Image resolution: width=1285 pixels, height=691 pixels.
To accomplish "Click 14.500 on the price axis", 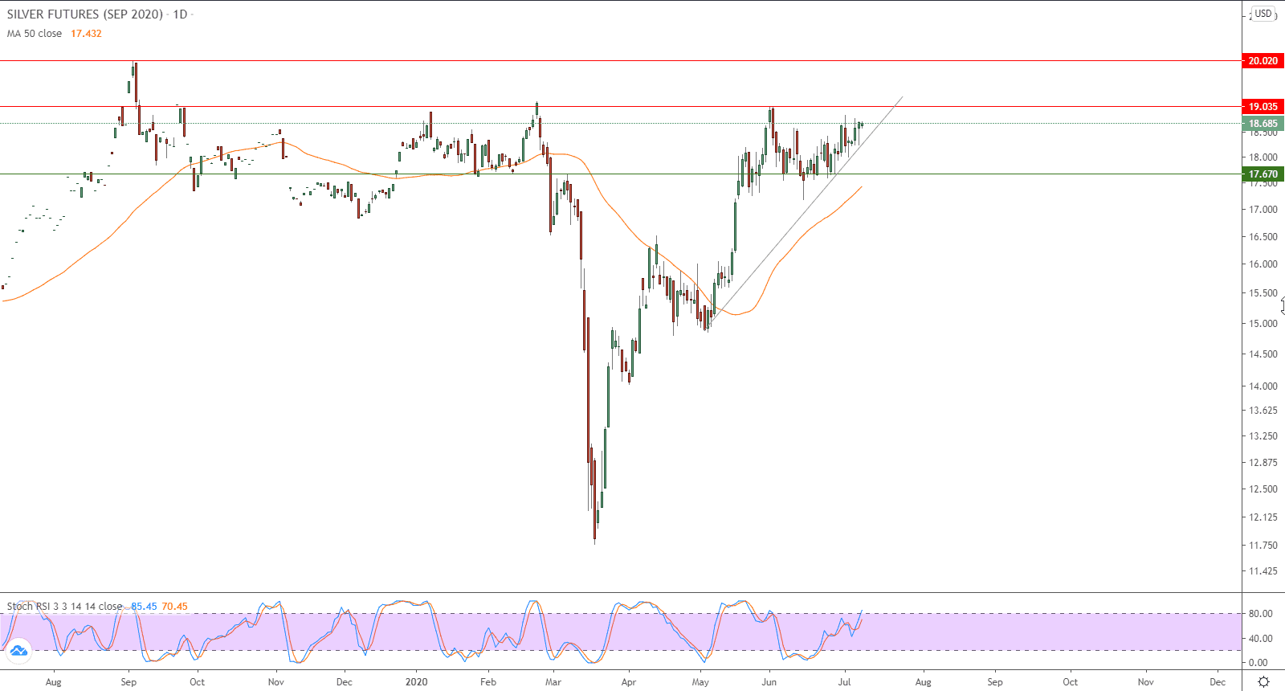I will 1263,354.
